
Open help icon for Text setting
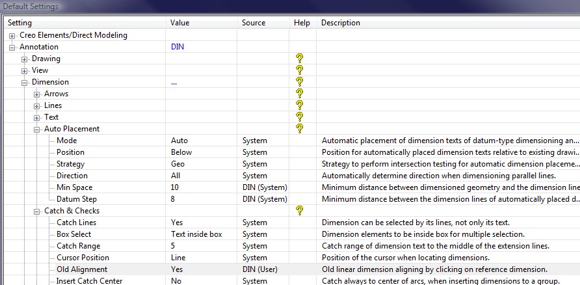(300, 117)
